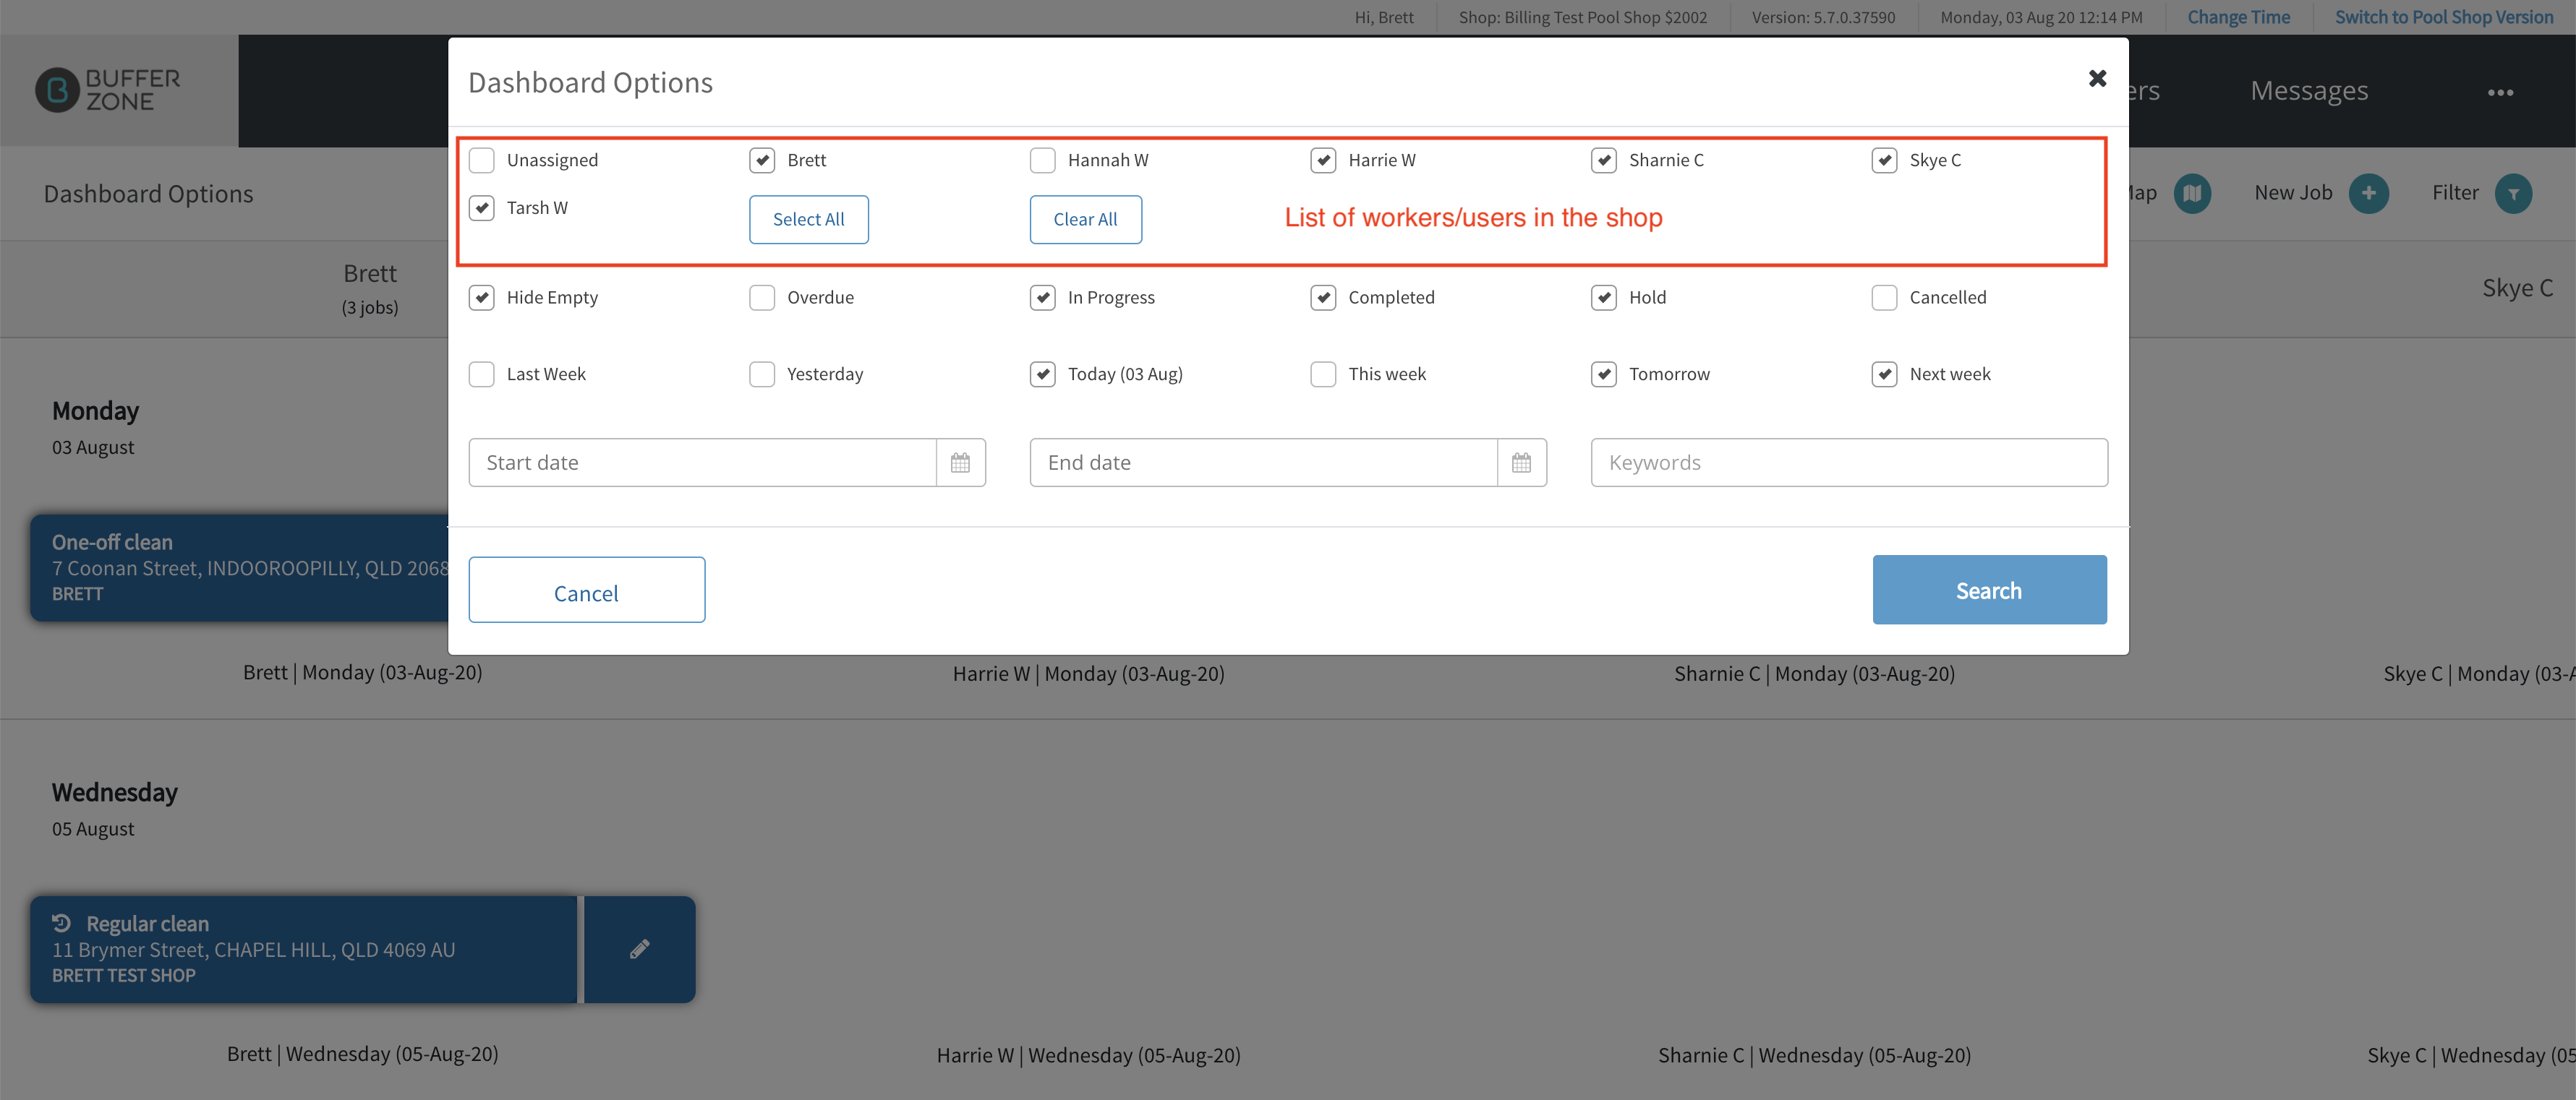The height and width of the screenshot is (1100, 2576).
Task: Enable the Overdue status checkbox
Action: tap(762, 298)
